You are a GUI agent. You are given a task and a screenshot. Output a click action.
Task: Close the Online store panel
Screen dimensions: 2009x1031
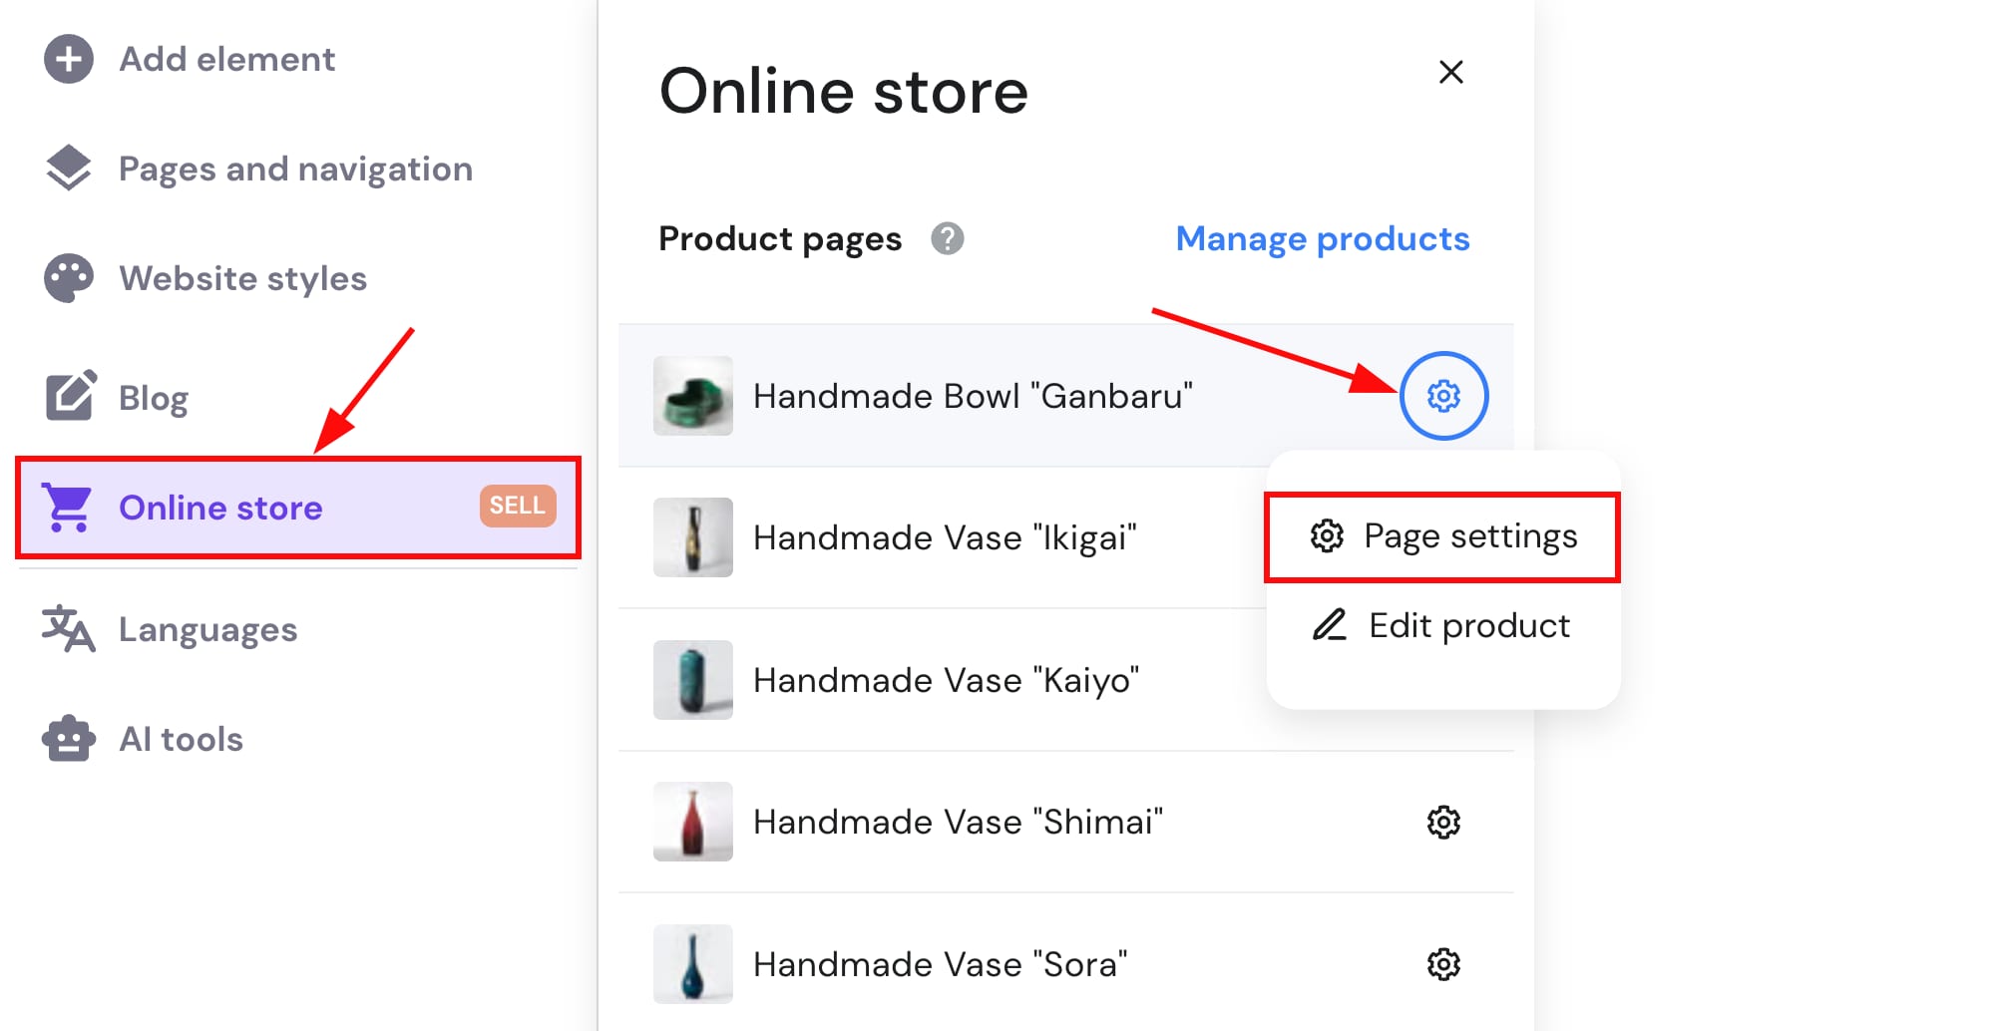[1450, 72]
